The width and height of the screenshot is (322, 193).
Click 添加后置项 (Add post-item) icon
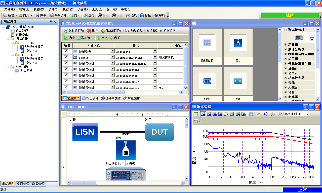tap(125, 31)
